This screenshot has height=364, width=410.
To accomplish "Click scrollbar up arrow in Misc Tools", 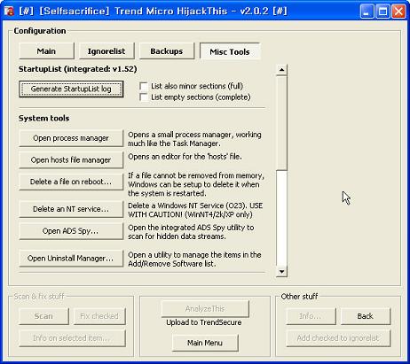I will point(281,70).
